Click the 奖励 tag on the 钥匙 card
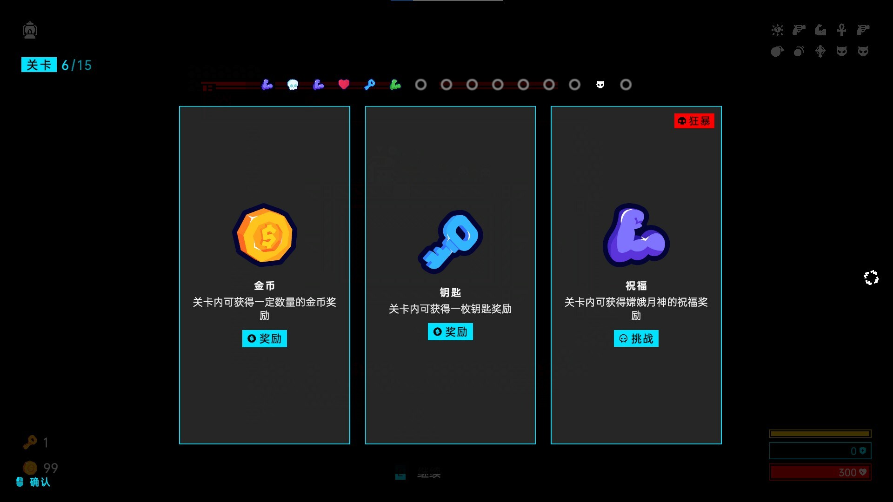The height and width of the screenshot is (502, 893). [450, 332]
